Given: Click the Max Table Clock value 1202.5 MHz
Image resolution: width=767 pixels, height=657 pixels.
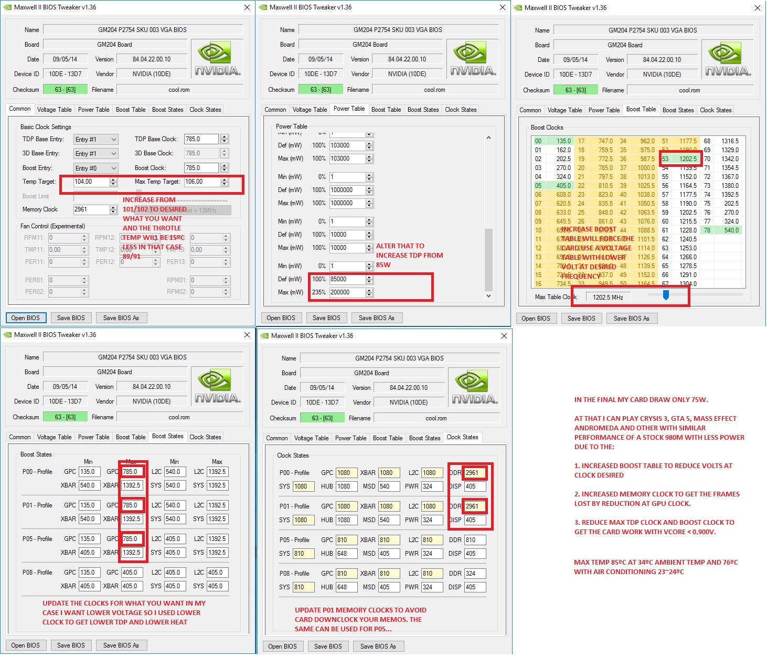Looking at the screenshot, I should 608,298.
